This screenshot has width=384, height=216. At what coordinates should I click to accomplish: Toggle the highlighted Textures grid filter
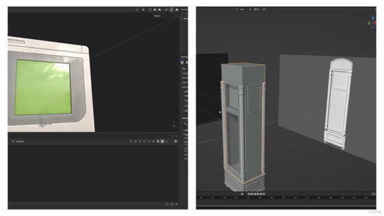(x=163, y=142)
